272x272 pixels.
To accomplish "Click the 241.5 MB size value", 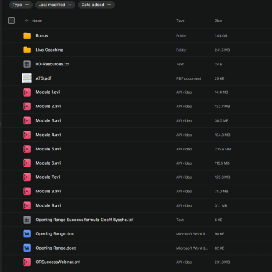I will [x=222, y=50].
